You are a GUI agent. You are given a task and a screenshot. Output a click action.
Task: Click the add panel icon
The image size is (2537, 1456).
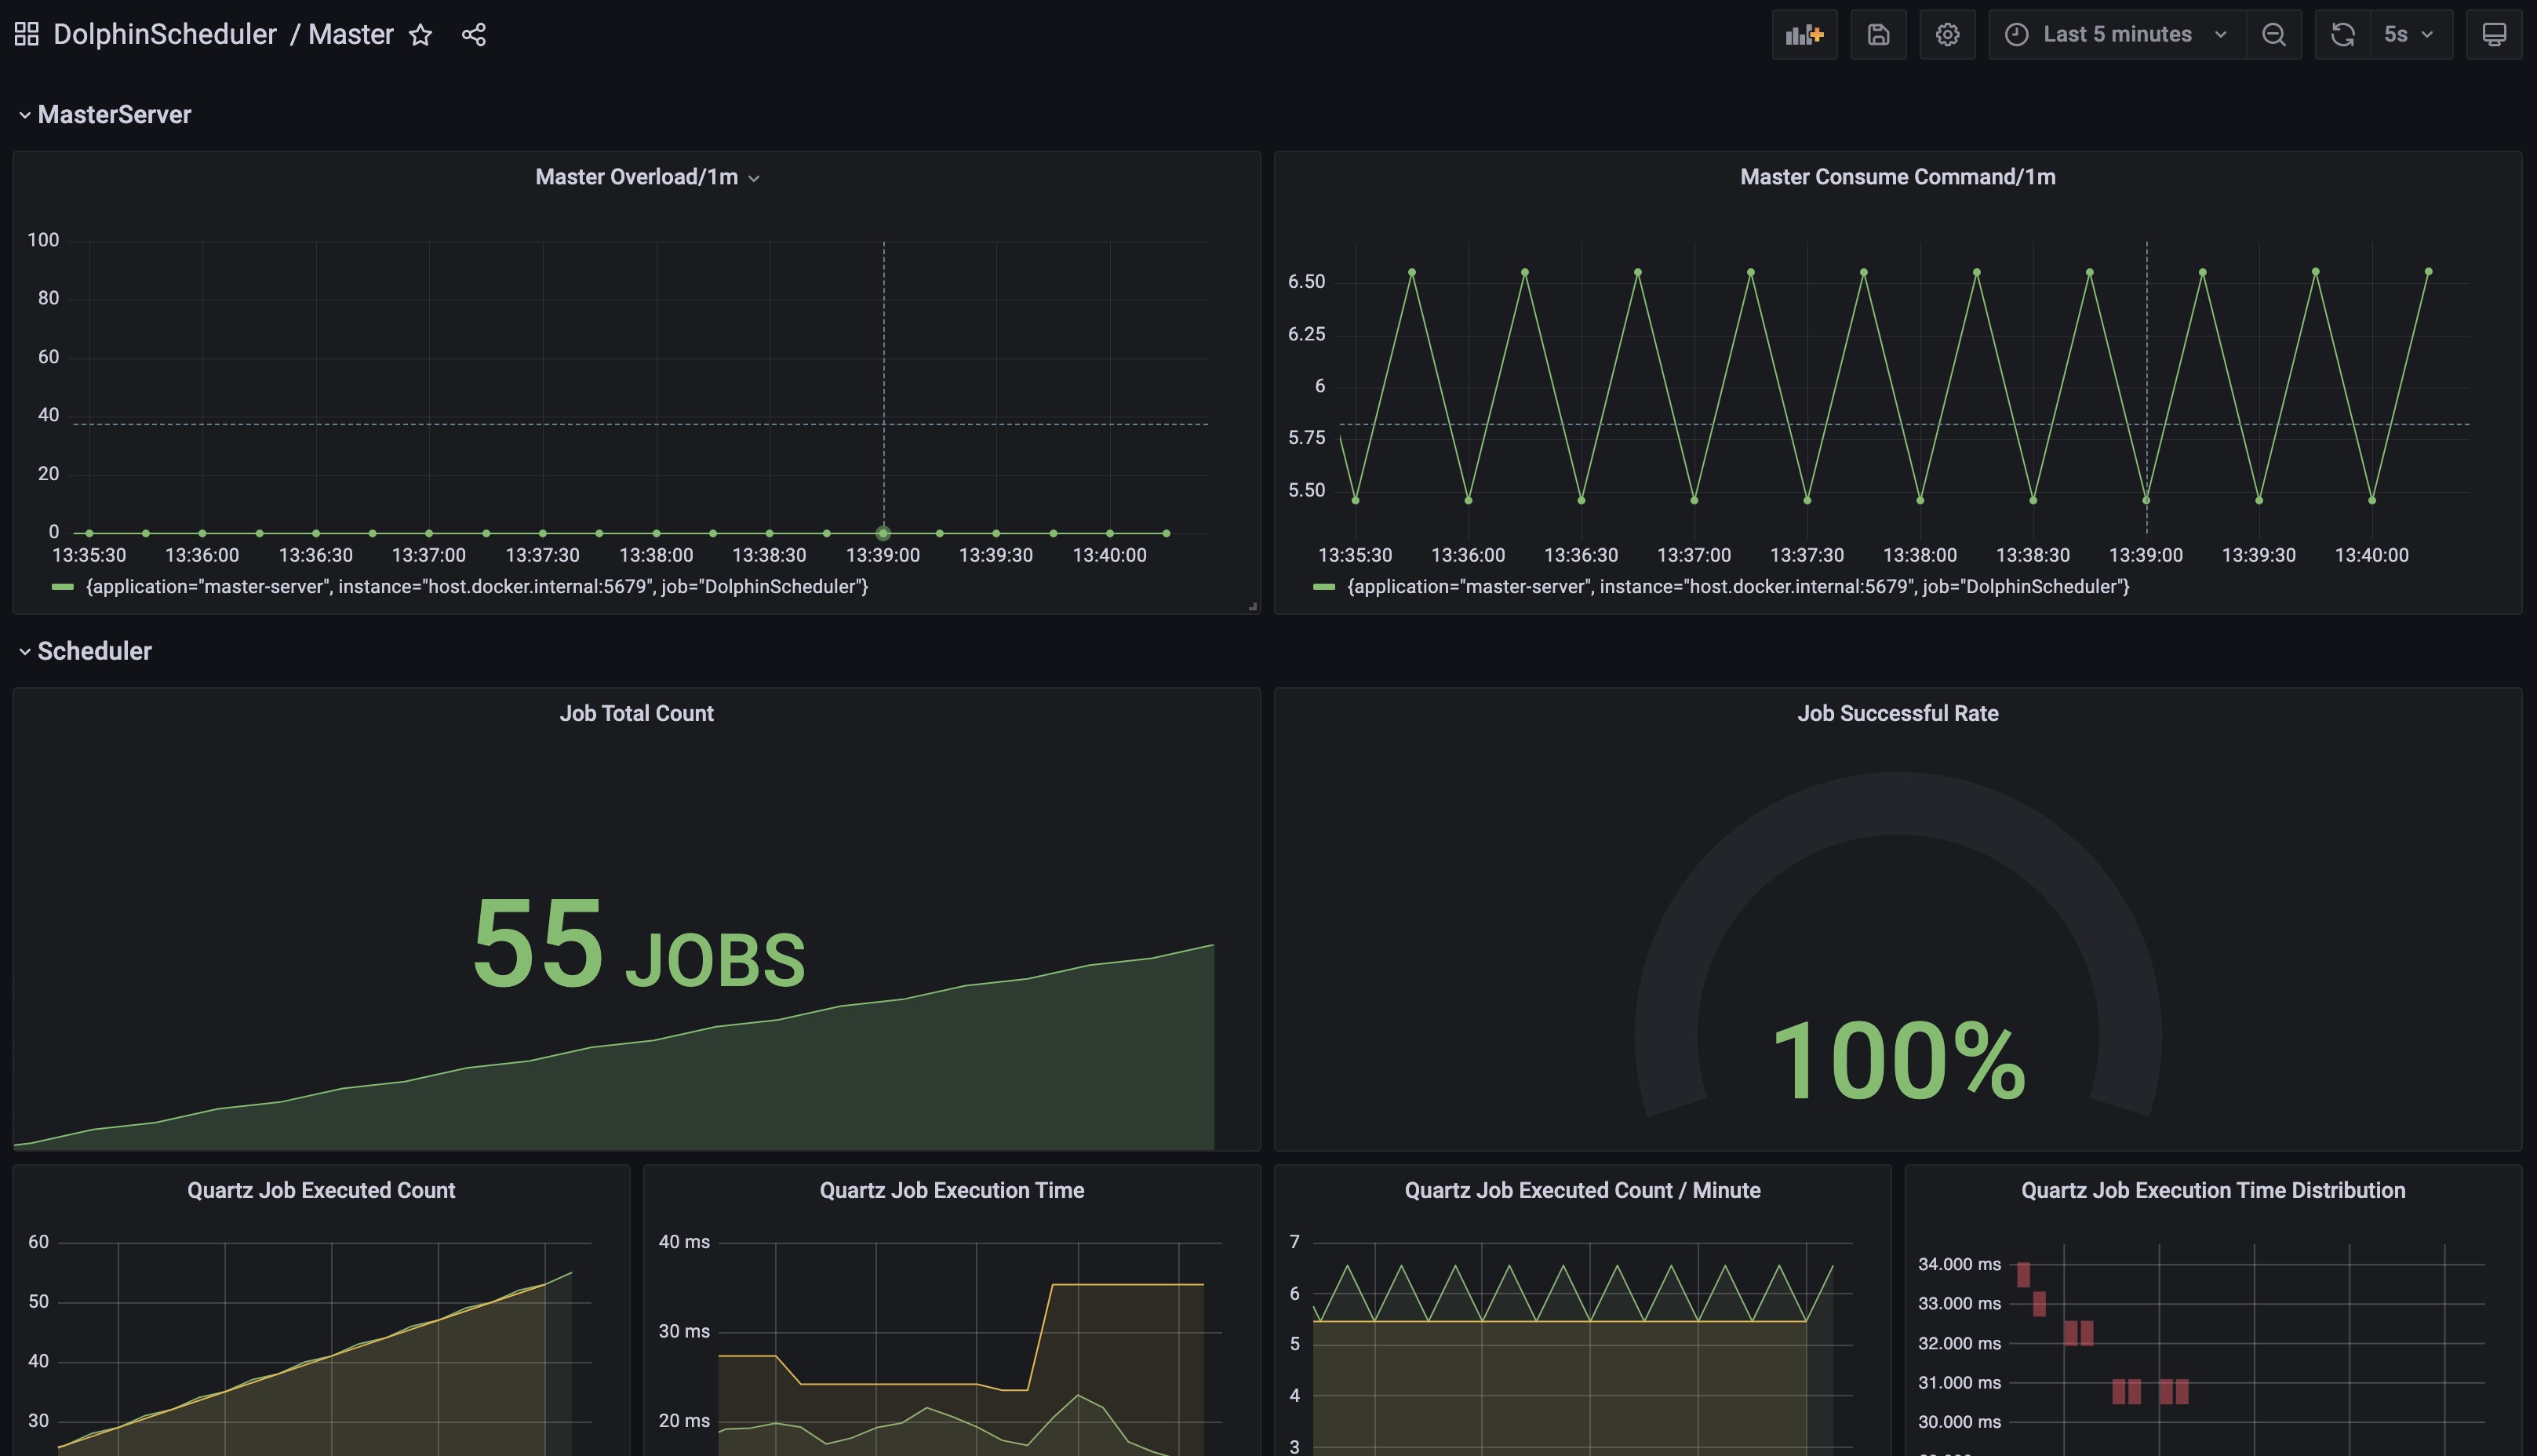point(1804,35)
